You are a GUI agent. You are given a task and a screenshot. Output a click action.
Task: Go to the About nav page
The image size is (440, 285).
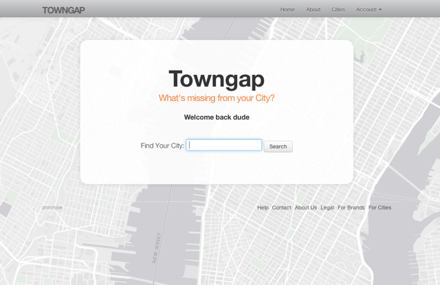coord(313,10)
